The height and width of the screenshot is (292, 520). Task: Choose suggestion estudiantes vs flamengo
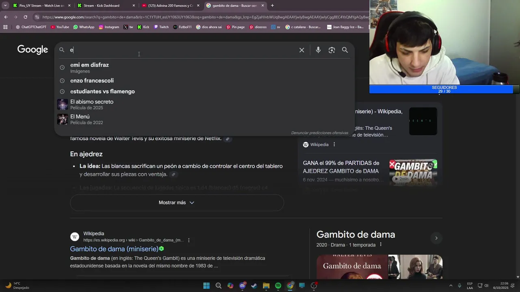[204, 91]
